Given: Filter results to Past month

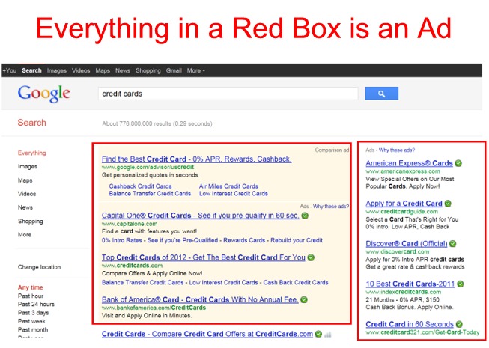Looking at the screenshot, I should click(33, 329).
